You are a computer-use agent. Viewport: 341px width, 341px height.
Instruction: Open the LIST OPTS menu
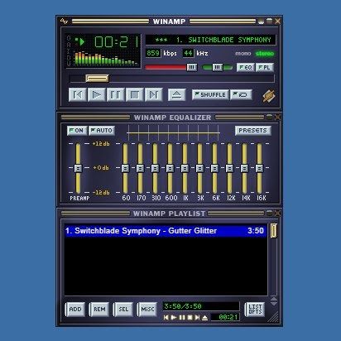pos(255,310)
